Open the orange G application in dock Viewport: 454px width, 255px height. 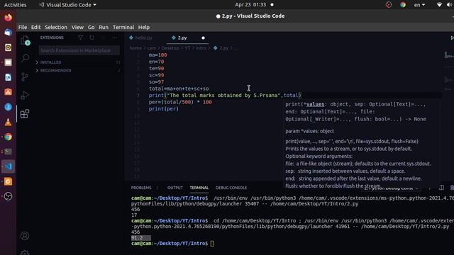pos(8,181)
